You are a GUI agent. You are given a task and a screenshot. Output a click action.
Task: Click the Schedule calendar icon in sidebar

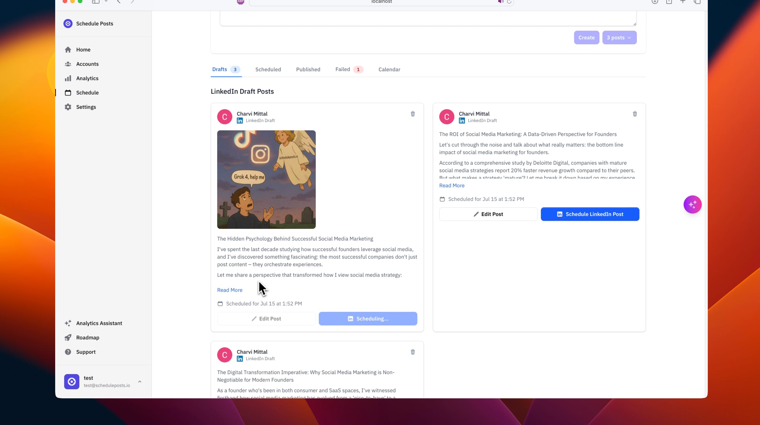pos(68,92)
